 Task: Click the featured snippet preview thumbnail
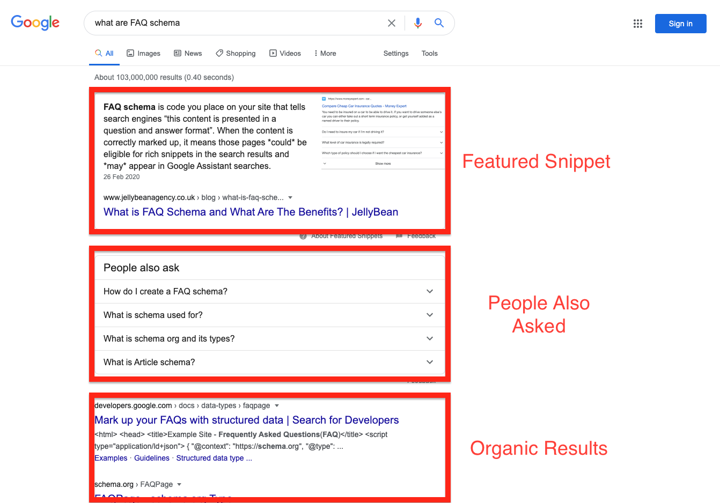(x=383, y=132)
